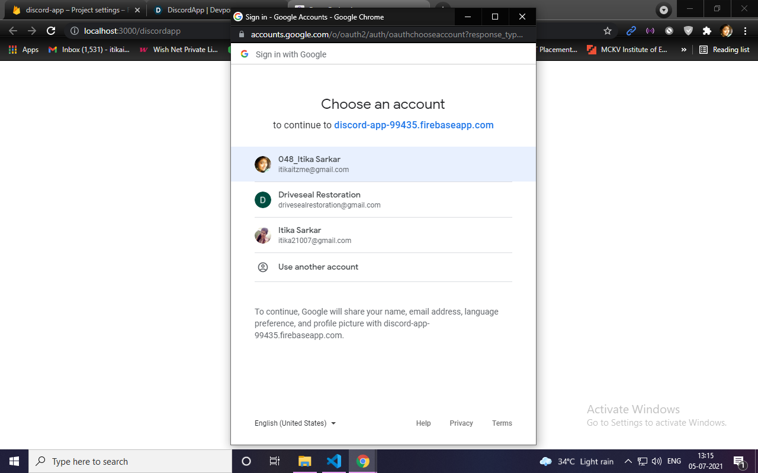The image size is (758, 473).
Task: Open the MCKV Institute of E... bookmark
Action: coord(627,50)
